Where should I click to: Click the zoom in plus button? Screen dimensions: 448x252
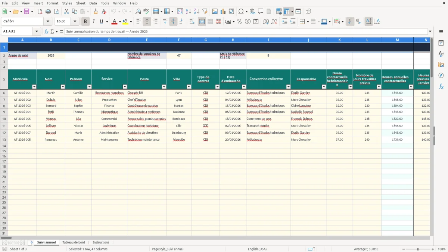point(433,249)
